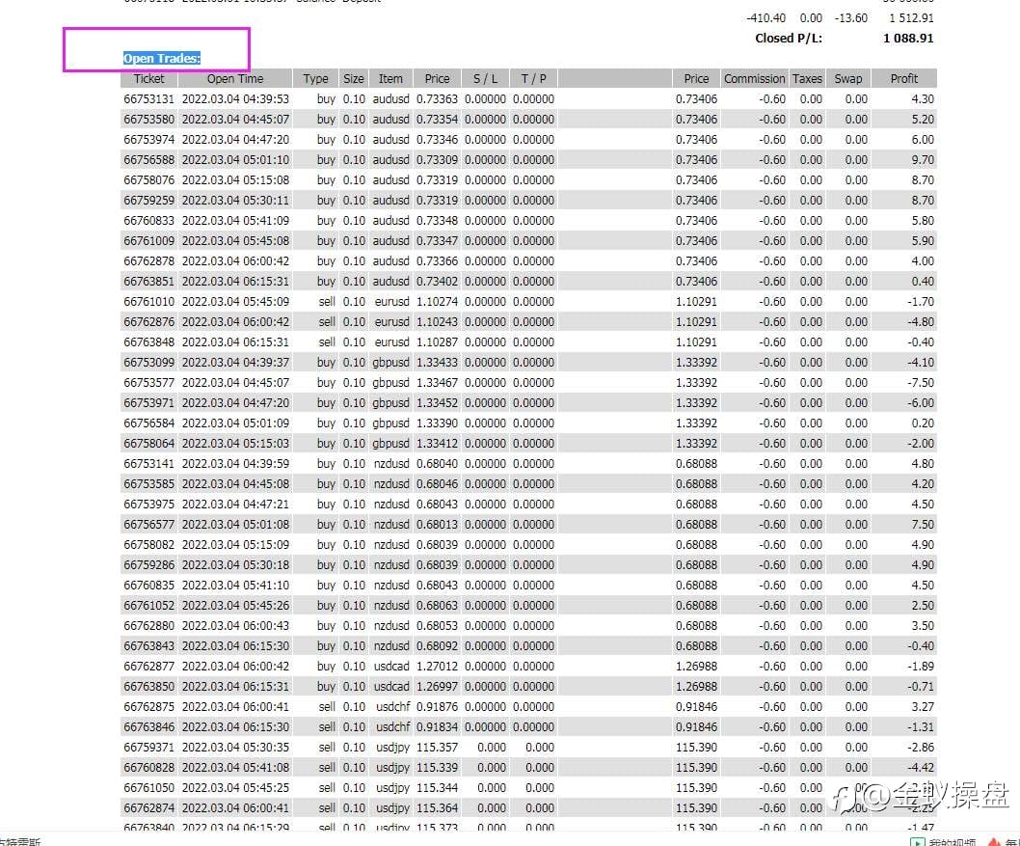Click current price 1.33392 in row 66753971
The height and width of the screenshot is (846, 1020).
[x=696, y=402]
